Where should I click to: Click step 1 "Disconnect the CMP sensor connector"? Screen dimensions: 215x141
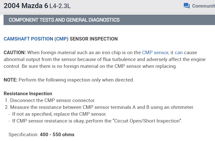pyautogui.click(x=53, y=100)
